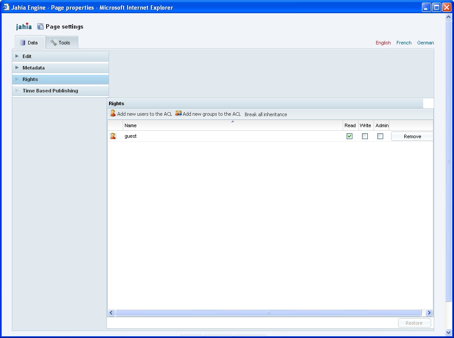
Task: Click the Page settings icon
Action: coord(40,27)
